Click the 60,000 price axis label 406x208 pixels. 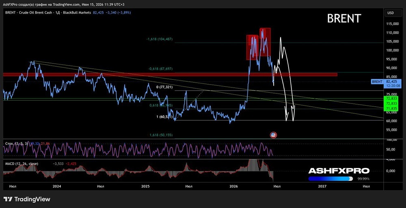pyautogui.click(x=392, y=121)
